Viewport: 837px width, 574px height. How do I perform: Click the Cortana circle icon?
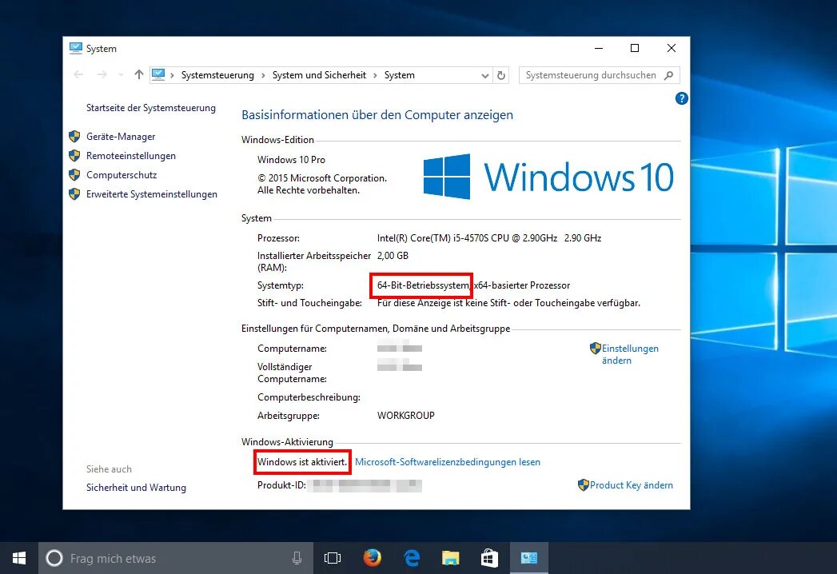(x=54, y=559)
